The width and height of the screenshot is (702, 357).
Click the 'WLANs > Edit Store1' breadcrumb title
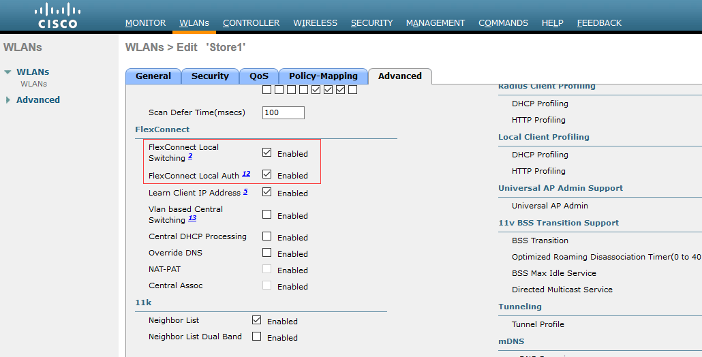[x=185, y=48]
